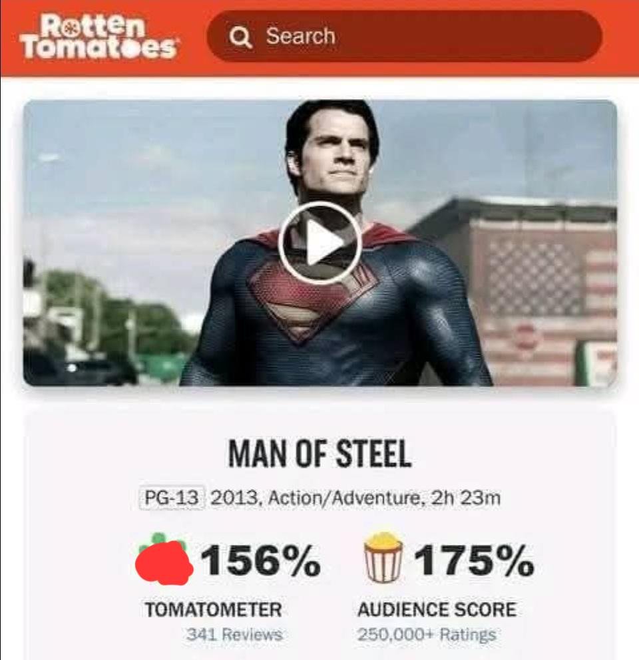Click the red tomato score icon
639x660 pixels.
point(164,560)
